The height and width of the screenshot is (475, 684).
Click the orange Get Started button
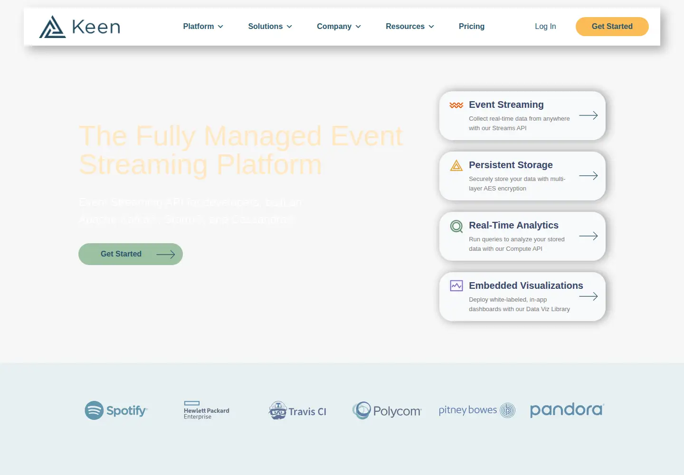point(612,27)
